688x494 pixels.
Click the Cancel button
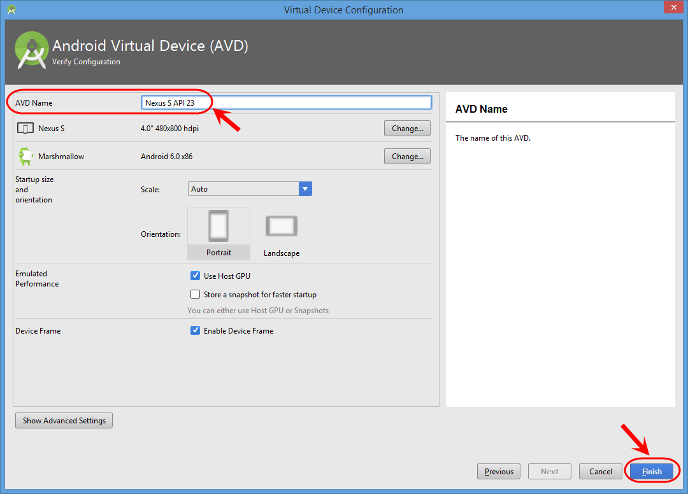[x=600, y=472]
